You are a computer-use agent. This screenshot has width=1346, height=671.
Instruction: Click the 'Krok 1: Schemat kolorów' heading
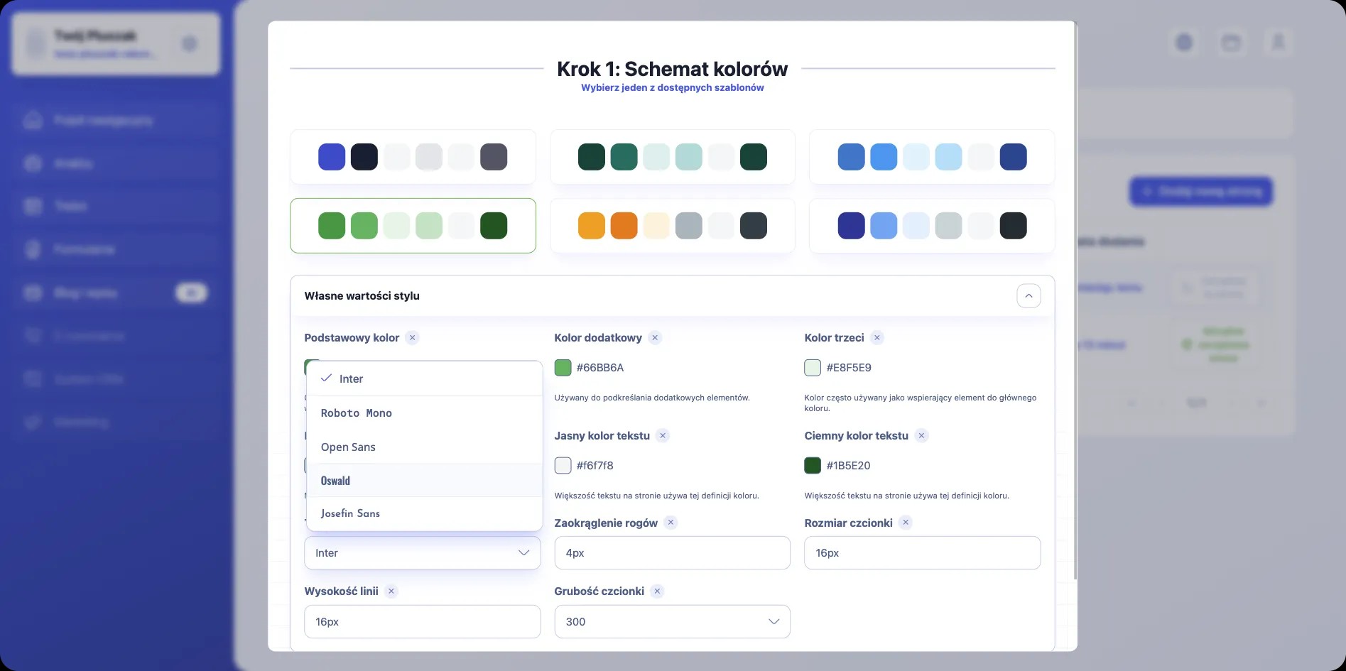(x=672, y=69)
